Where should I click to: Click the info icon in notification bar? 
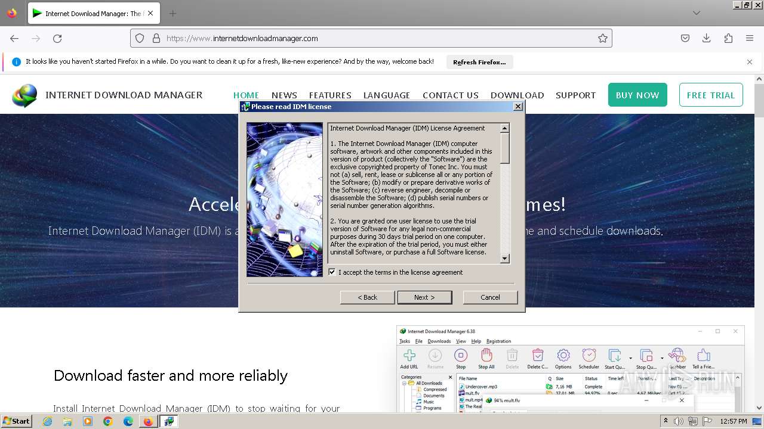[x=16, y=62]
